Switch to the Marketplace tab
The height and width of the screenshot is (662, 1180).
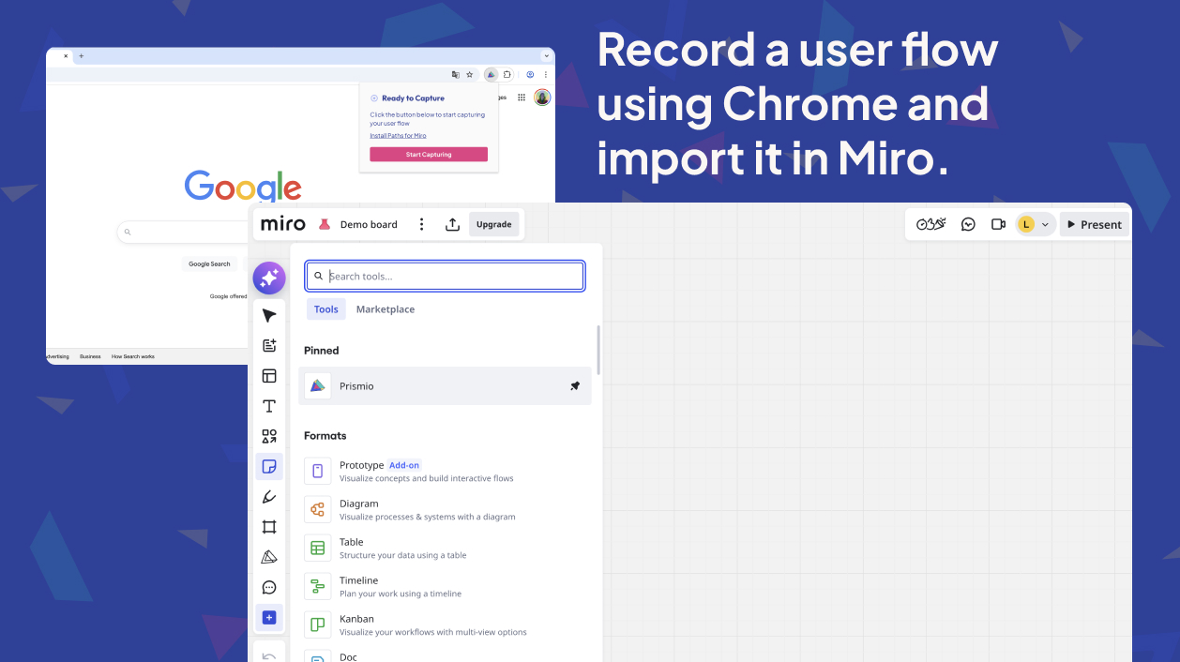(386, 309)
